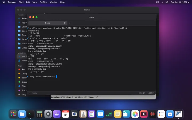The image size is (192, 120).
Task: Open the control center toggles icon
Action: click(x=167, y=2)
